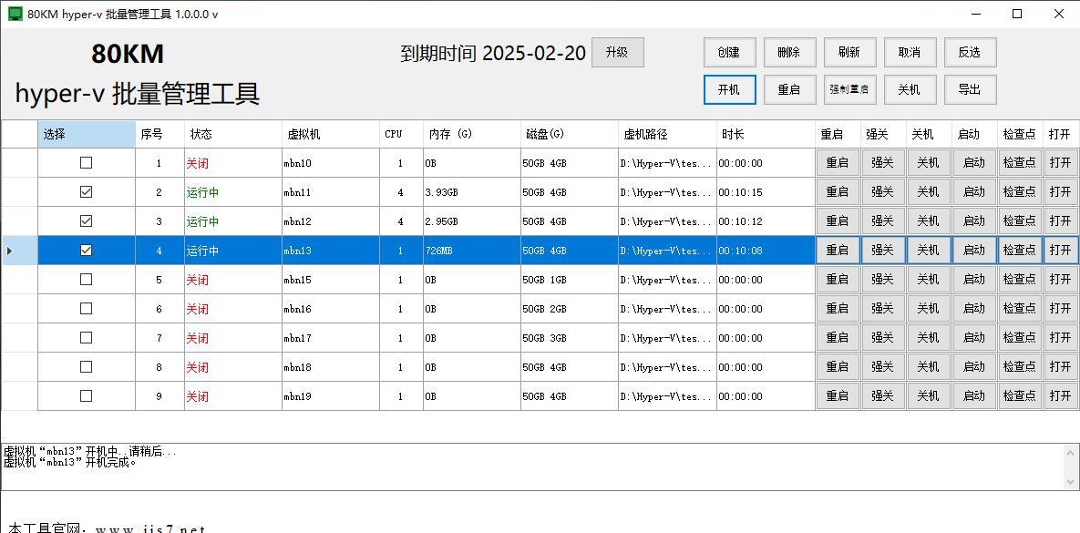Click 启动 button in mbn18 row
The height and width of the screenshot is (533, 1080).
tap(974, 367)
